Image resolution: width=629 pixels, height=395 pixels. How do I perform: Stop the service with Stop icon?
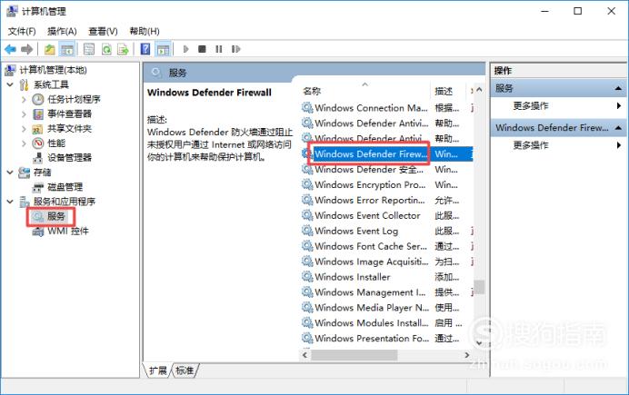pos(202,49)
